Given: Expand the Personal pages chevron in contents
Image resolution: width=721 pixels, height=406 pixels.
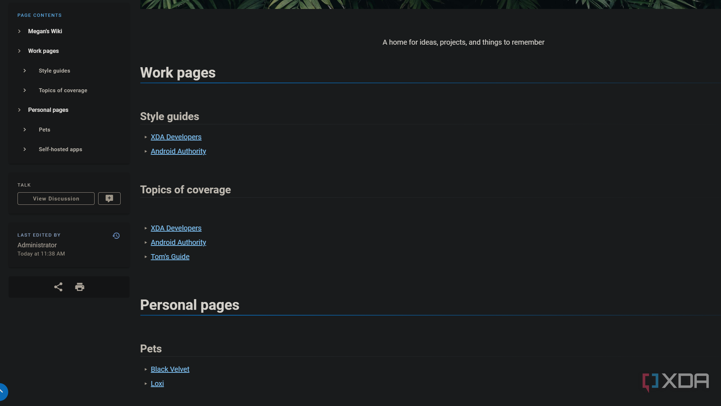Looking at the screenshot, I should coord(19,110).
